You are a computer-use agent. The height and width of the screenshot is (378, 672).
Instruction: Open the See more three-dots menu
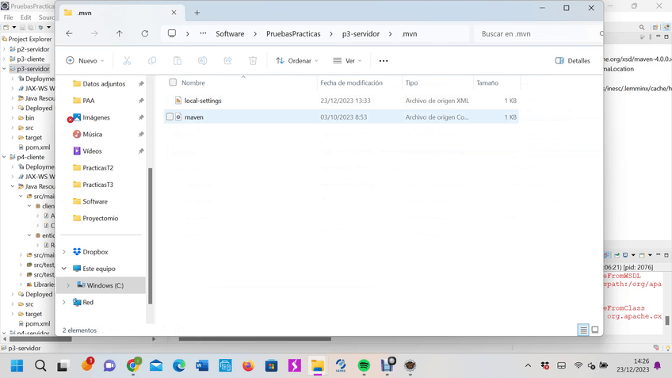384,61
